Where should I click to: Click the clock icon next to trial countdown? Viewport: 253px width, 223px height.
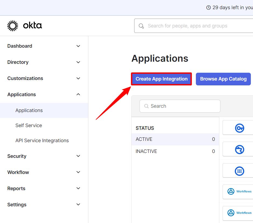pyautogui.click(x=209, y=7)
